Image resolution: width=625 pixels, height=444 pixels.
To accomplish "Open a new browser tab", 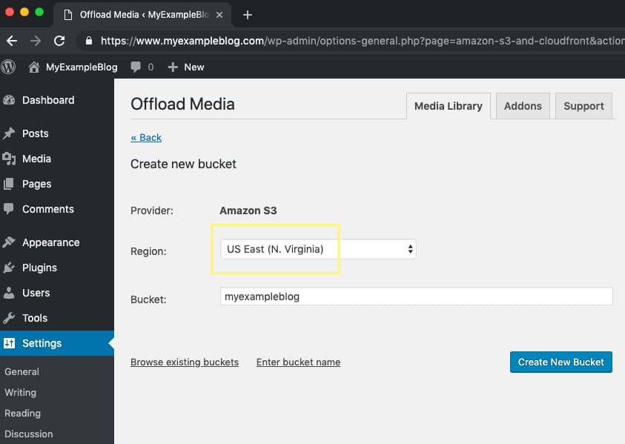I will point(248,15).
